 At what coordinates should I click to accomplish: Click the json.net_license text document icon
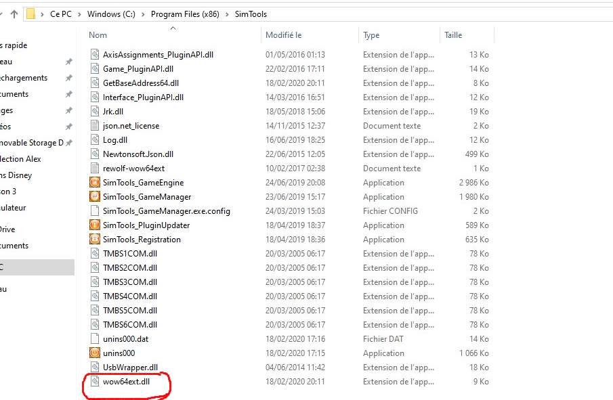pos(95,125)
